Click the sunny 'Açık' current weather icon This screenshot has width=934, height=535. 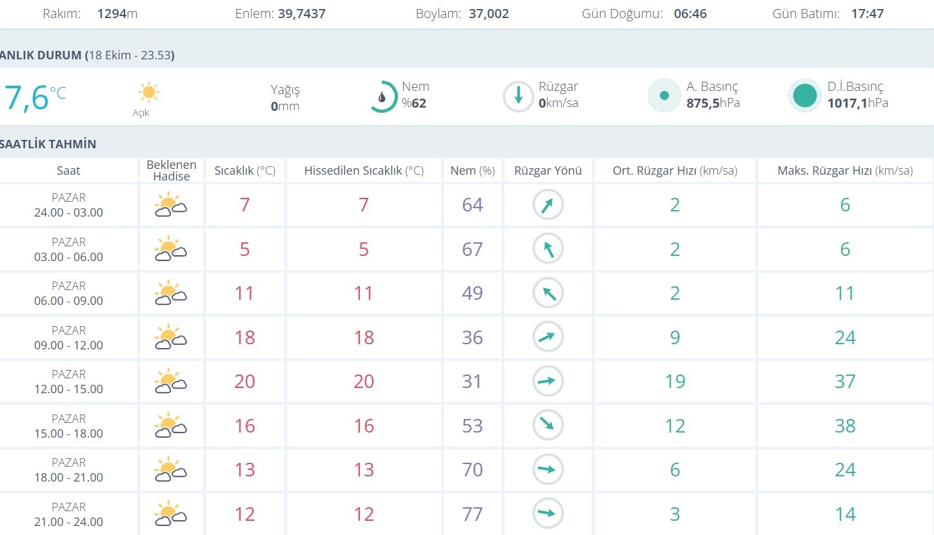[x=148, y=93]
